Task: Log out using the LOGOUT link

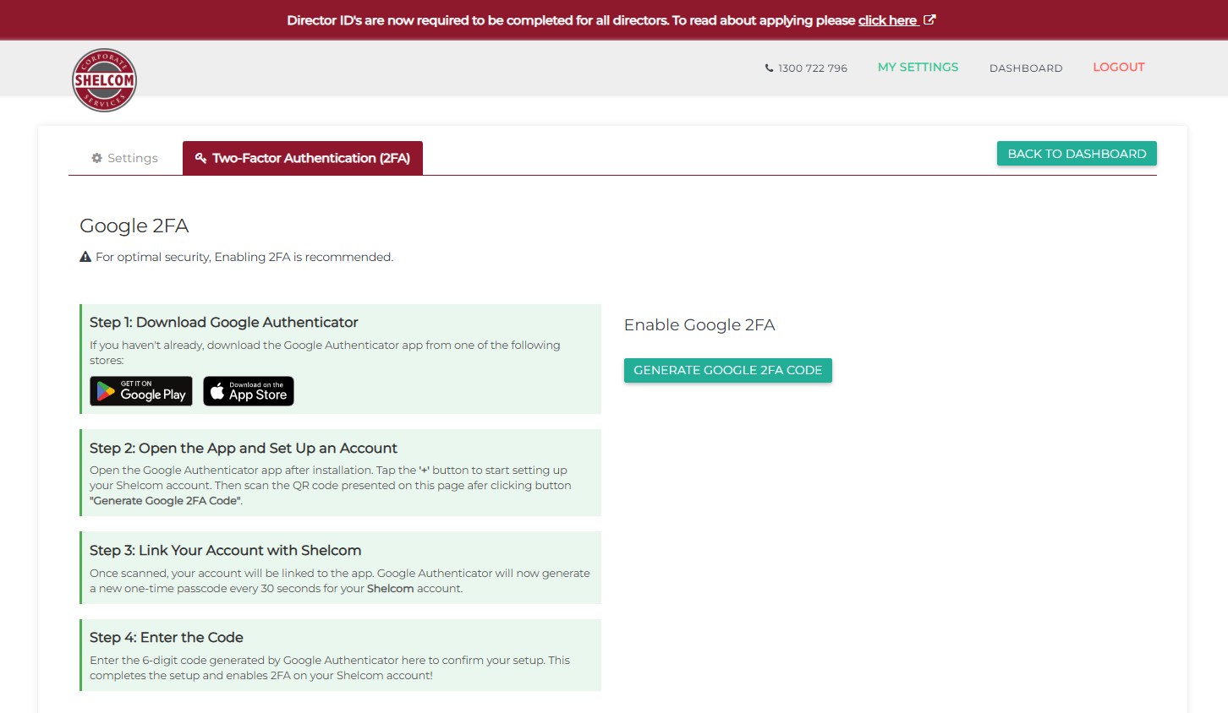Action: pos(1118,67)
